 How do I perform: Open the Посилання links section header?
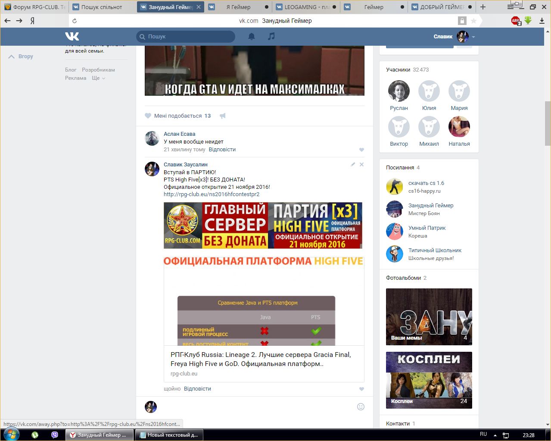coord(400,168)
